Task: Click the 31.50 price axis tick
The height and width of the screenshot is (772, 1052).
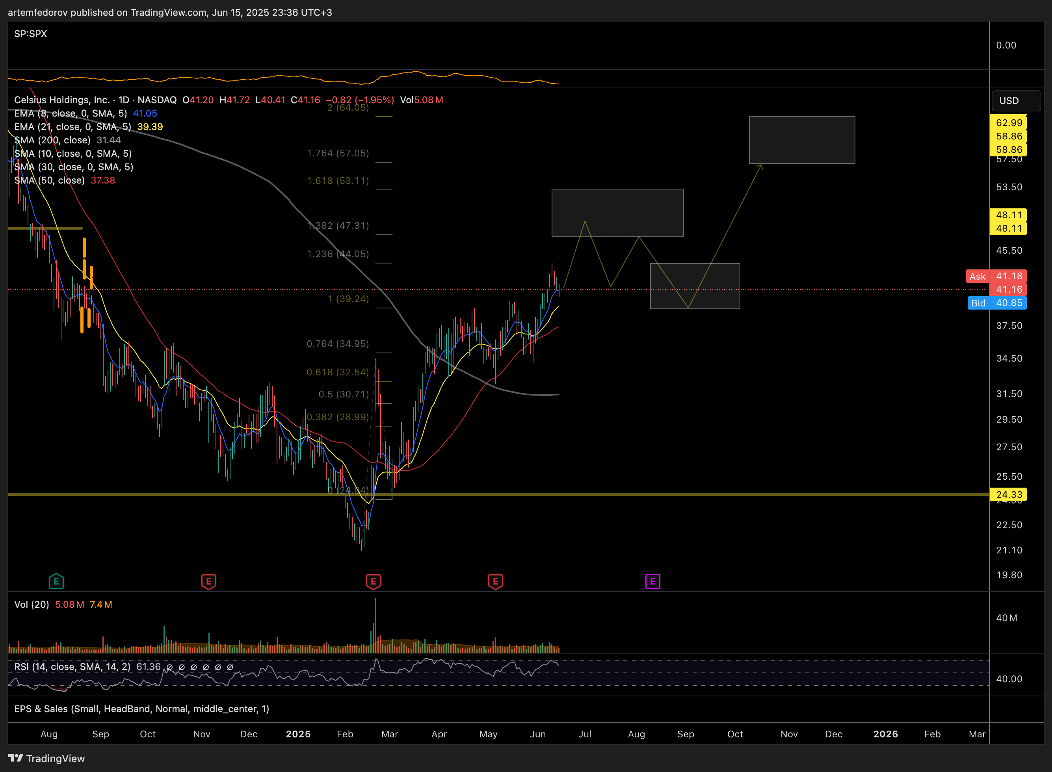Action: tap(1009, 393)
